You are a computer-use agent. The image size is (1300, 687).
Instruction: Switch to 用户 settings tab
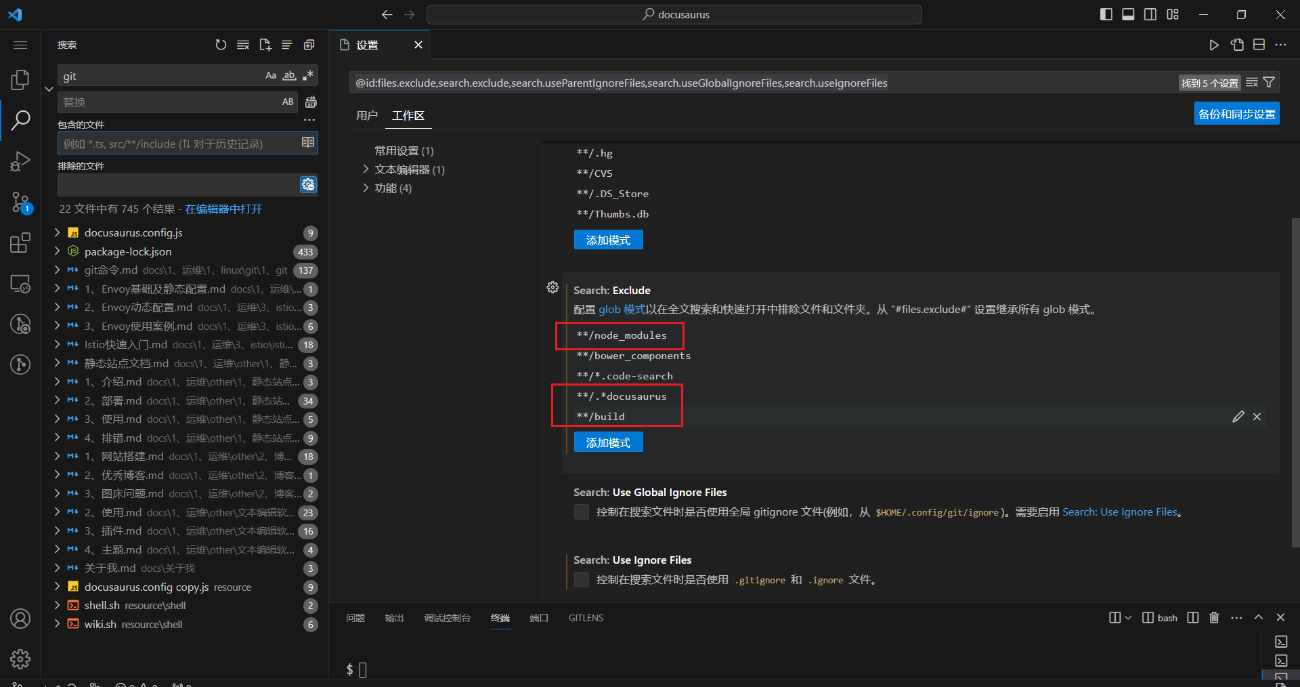tap(366, 115)
